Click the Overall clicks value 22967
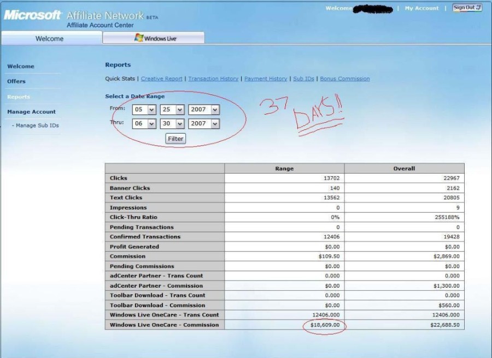This screenshot has width=492, height=358. pyautogui.click(x=452, y=178)
